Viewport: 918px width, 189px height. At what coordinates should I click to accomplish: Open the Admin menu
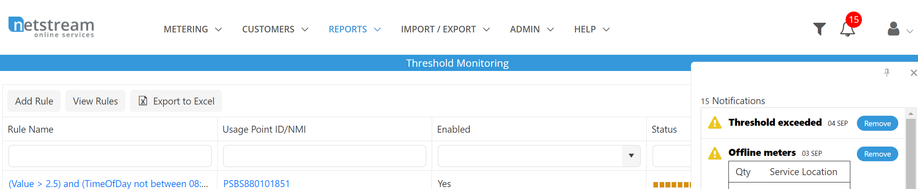point(532,29)
